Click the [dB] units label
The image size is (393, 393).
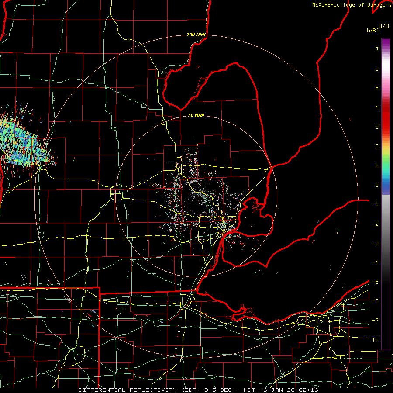click(x=372, y=31)
